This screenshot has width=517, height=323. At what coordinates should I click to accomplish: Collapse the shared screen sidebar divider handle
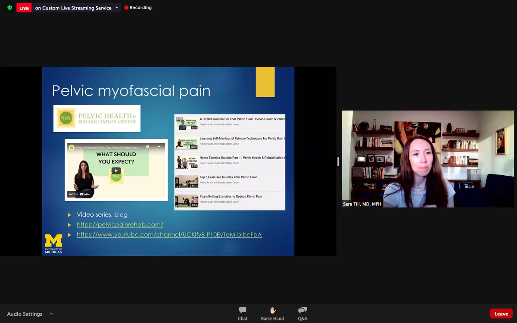(337, 161)
